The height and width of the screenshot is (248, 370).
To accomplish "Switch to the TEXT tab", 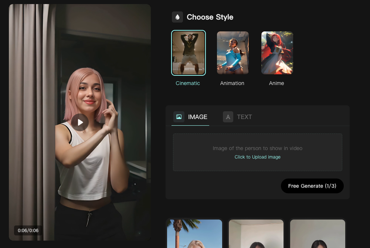I will pyautogui.click(x=237, y=117).
